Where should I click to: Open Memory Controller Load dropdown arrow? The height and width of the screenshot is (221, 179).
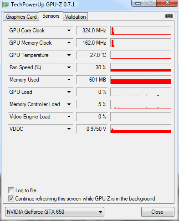point(69,104)
